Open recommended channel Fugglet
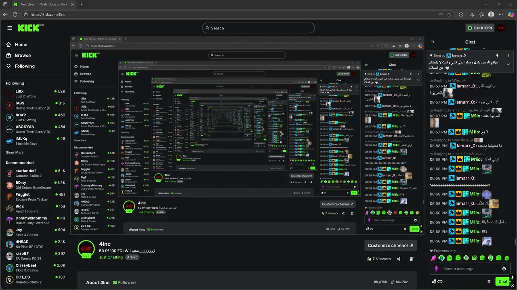517x290 pixels. coord(35,197)
